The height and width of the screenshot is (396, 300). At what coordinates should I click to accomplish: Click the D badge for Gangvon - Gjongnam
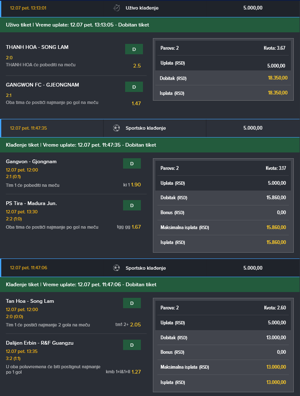tap(132, 164)
